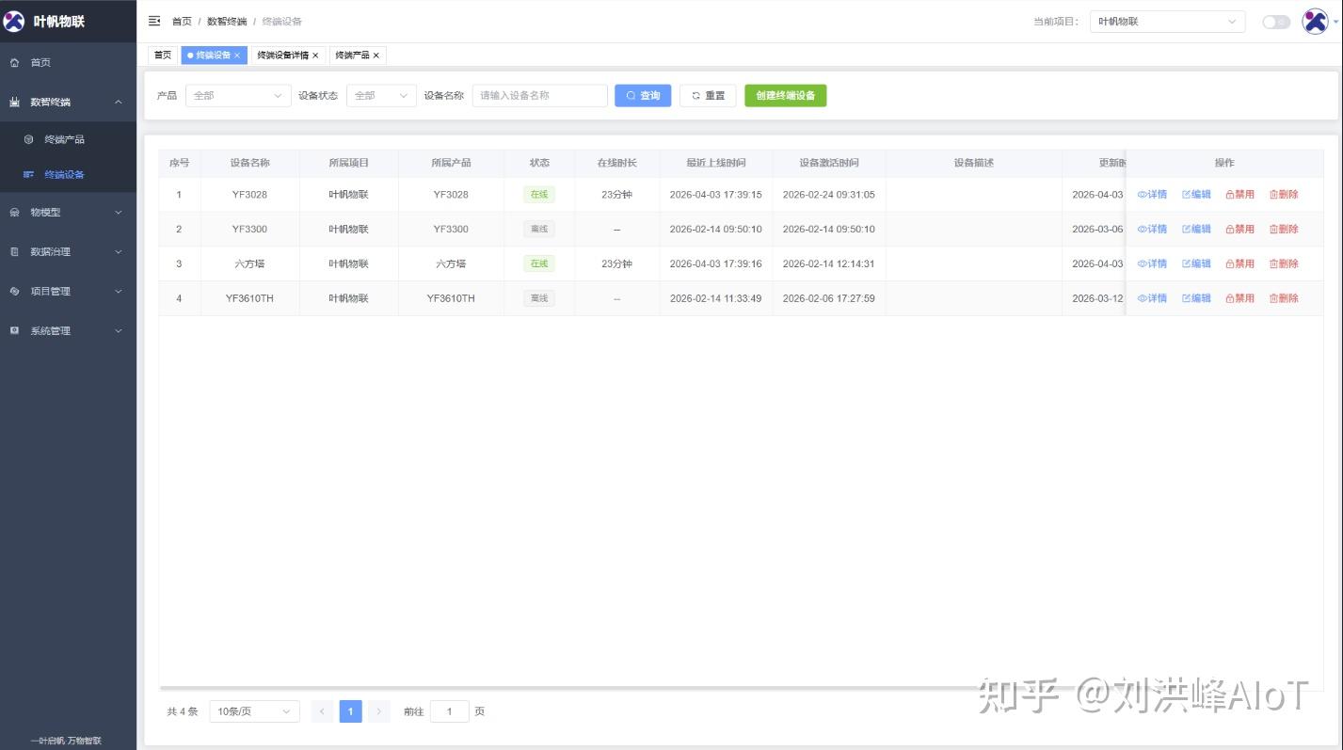Delete device YF3028
The height and width of the screenshot is (750, 1343).
click(x=1284, y=195)
